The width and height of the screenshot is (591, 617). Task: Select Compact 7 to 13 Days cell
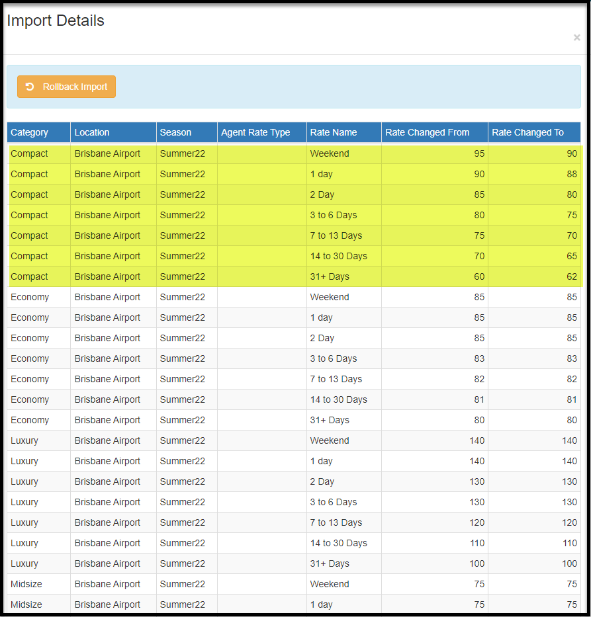click(x=343, y=235)
